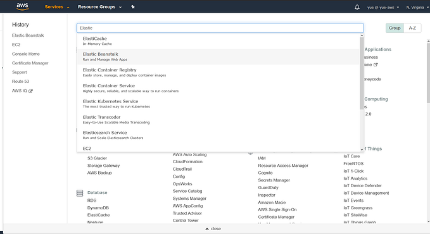
Task: Click the search results dropdown scrollbar
Action: click(x=362, y=73)
